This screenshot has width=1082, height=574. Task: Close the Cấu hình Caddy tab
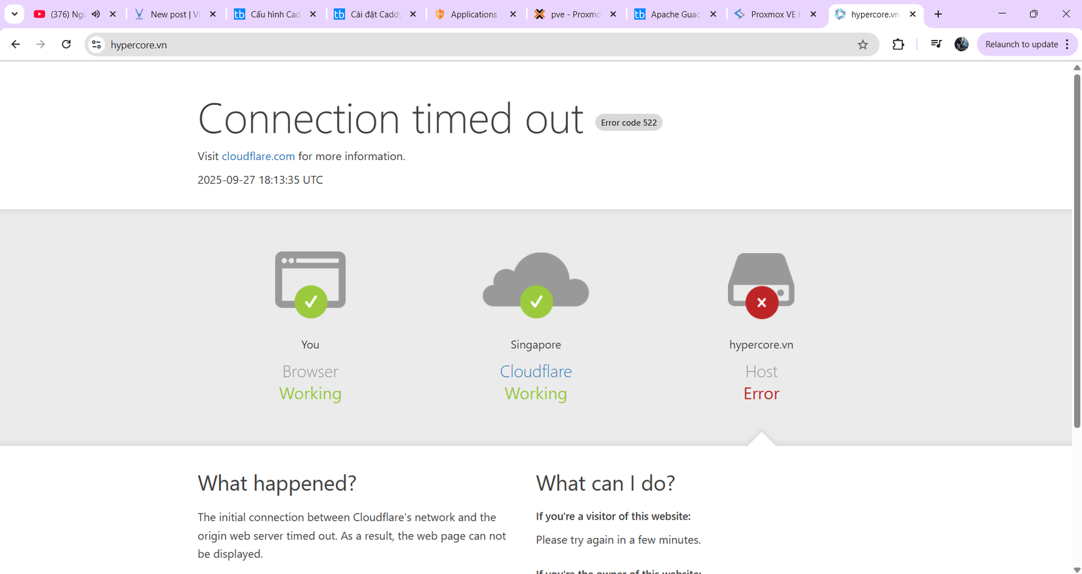[x=313, y=14]
